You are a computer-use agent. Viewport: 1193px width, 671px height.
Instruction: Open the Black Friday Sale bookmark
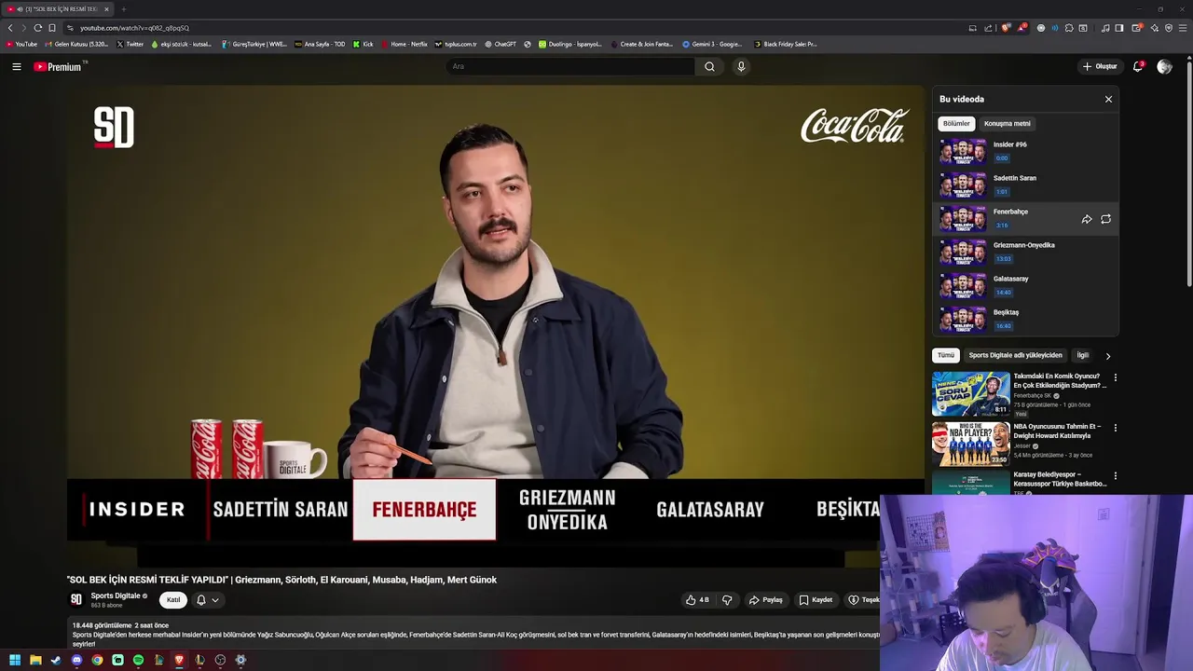pos(785,44)
